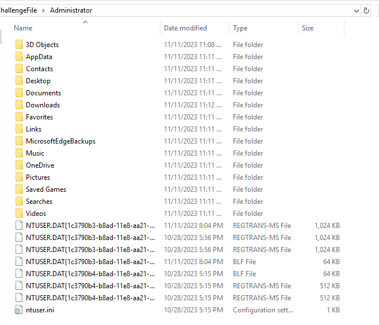Viewport: 379px width, 325px height.
Task: Select the Administrator breadcrumb segment
Action: click(x=71, y=10)
